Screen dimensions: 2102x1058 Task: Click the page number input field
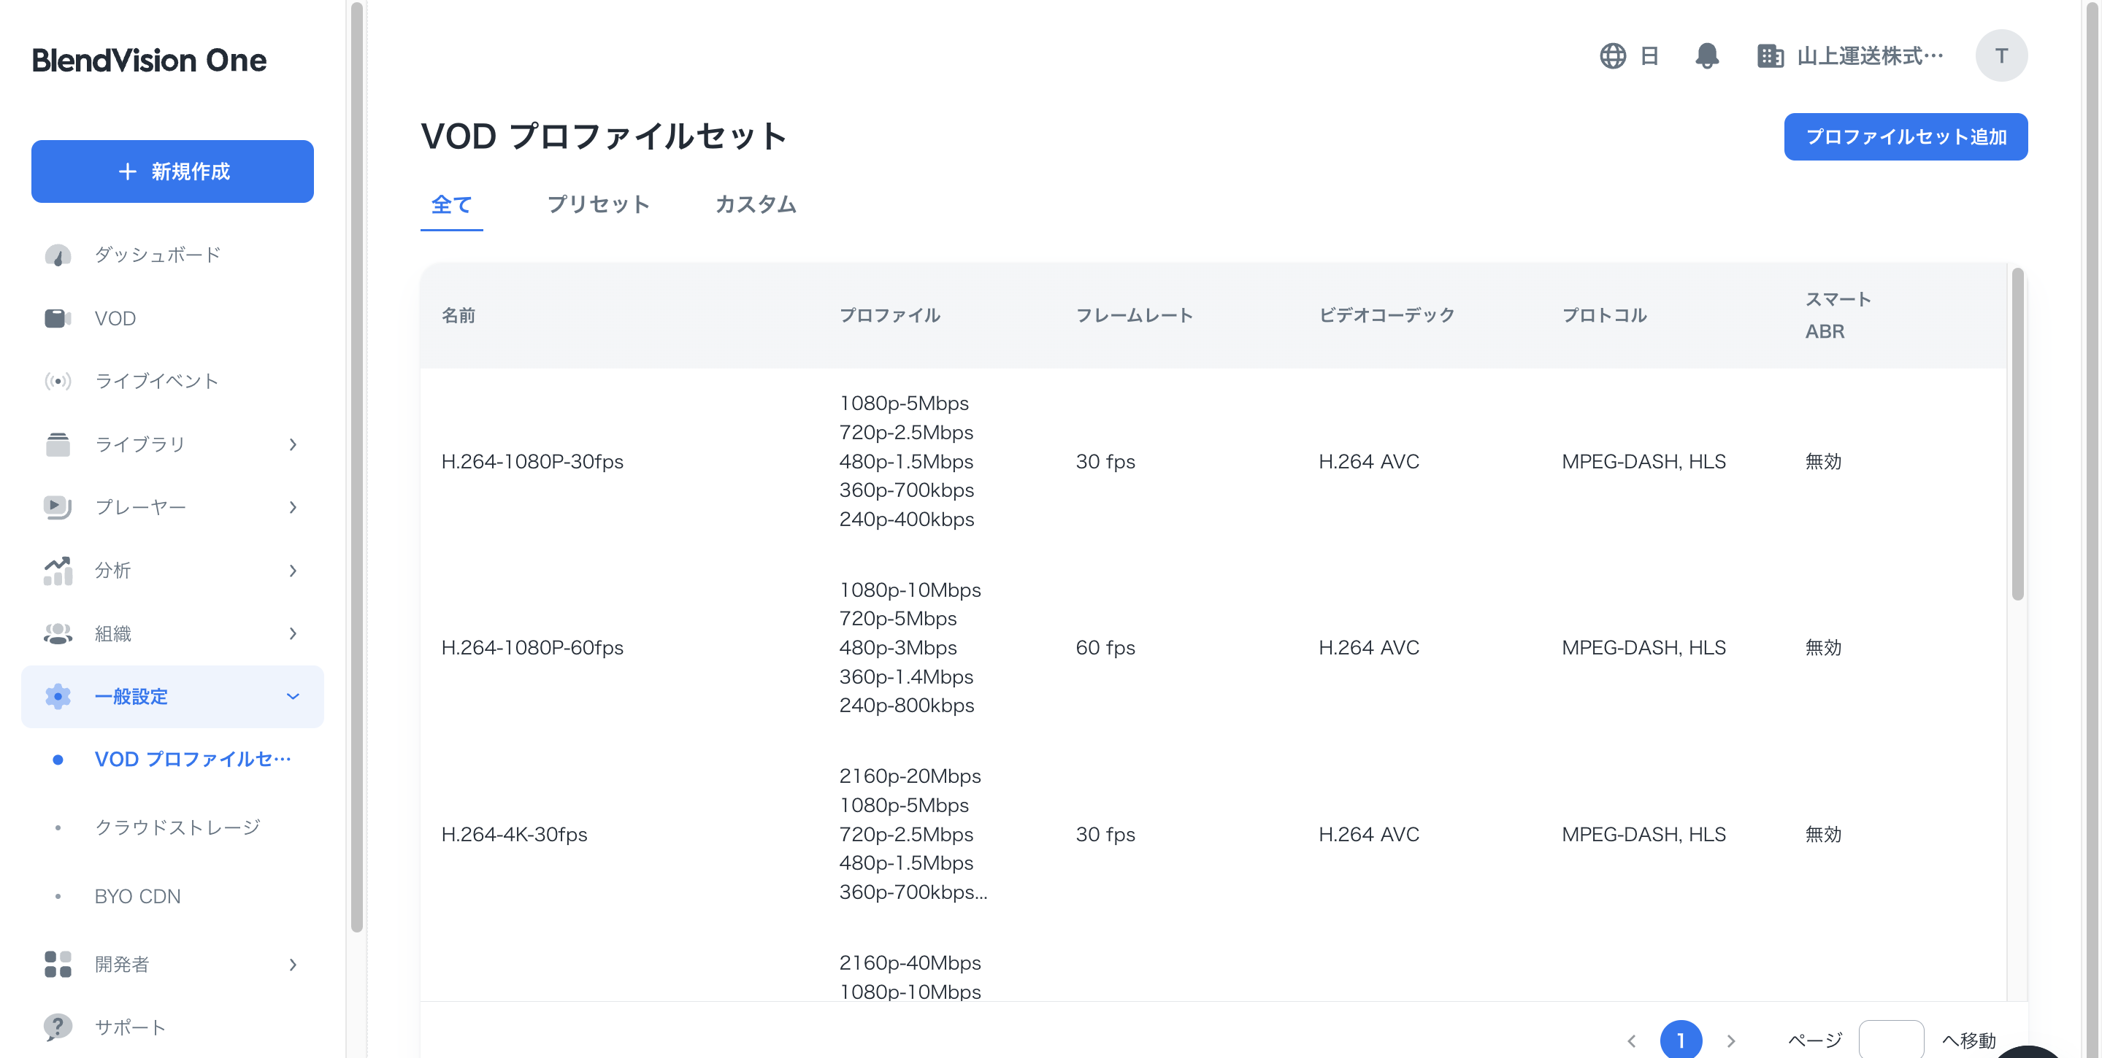coord(1893,1040)
